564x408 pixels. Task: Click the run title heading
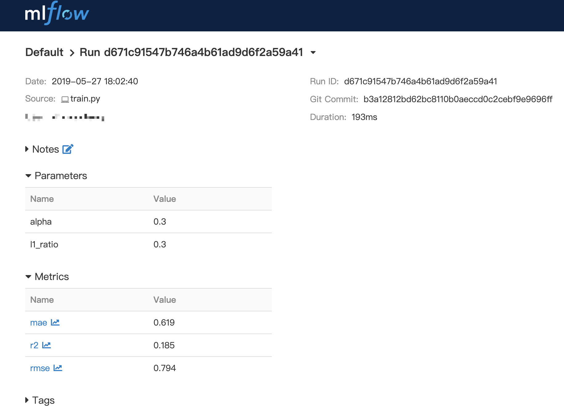(x=191, y=52)
